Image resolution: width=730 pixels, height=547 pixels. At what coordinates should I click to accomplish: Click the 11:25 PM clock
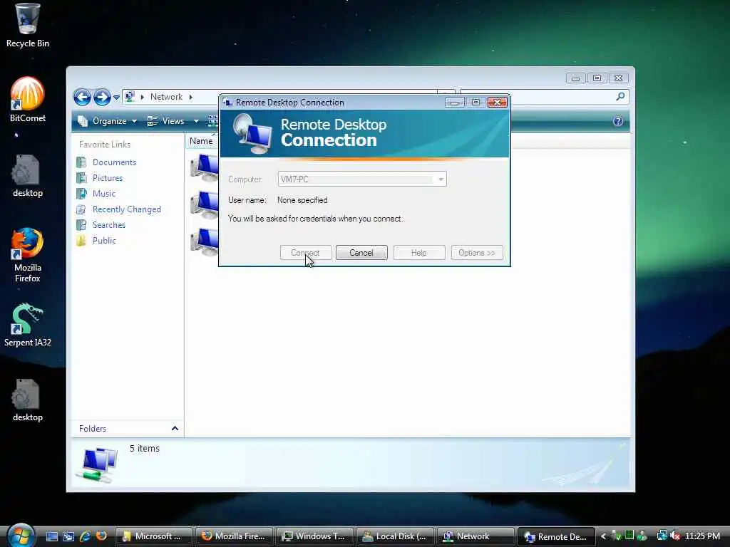coord(702,536)
